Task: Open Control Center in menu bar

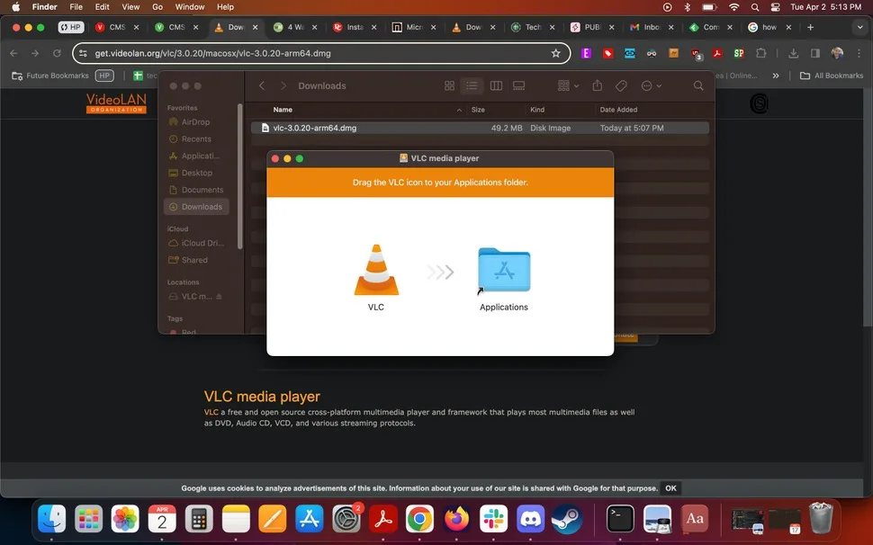Action: (775, 7)
